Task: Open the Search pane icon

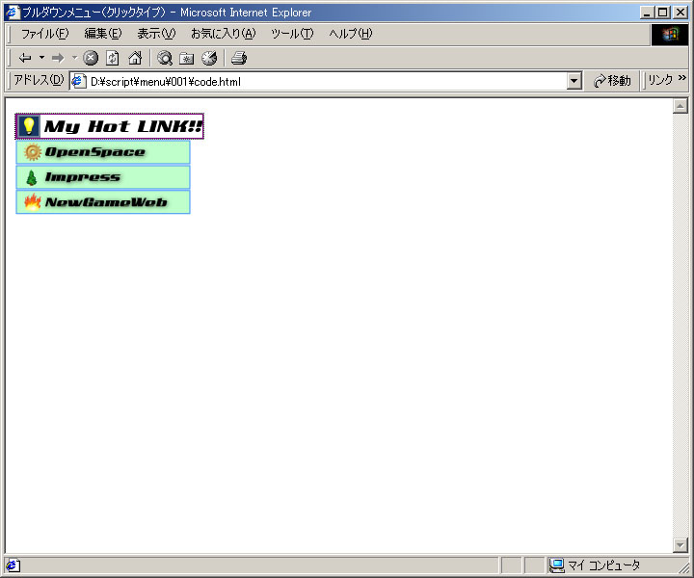Action: (165, 58)
